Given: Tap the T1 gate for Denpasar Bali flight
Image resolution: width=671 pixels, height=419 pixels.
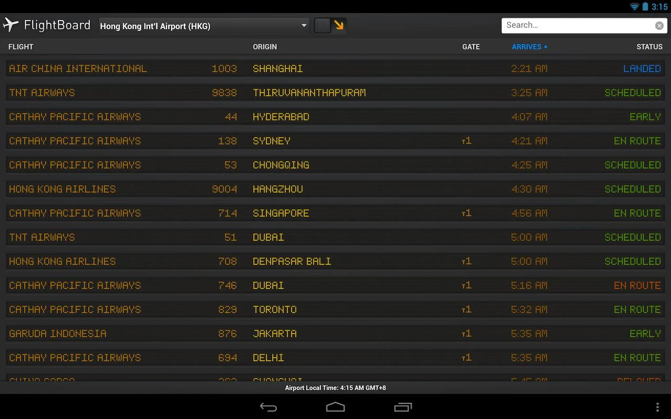Looking at the screenshot, I should pos(466,261).
